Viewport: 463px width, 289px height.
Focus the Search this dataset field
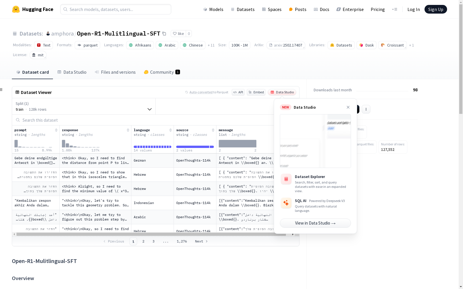tap(143, 120)
